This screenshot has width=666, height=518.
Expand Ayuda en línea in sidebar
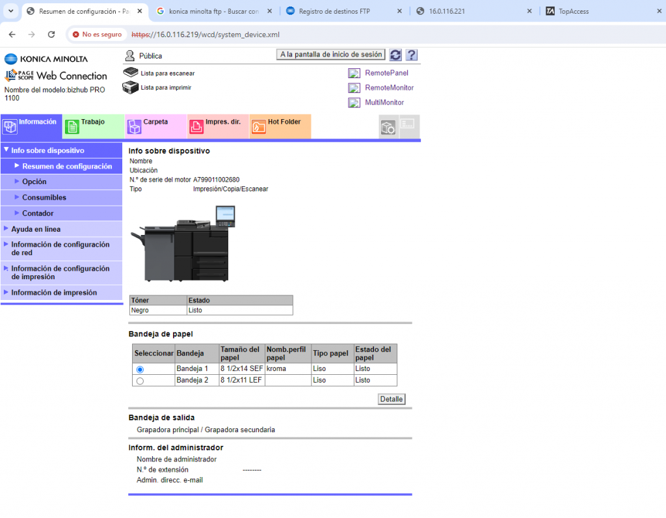click(36, 229)
